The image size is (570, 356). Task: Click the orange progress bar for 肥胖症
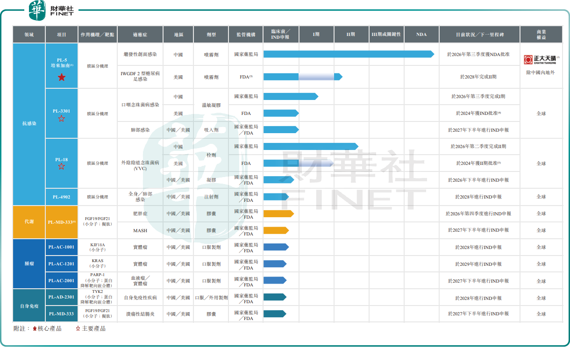[x=278, y=214]
